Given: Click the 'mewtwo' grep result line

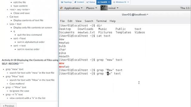Looking at the screenshot, I should (64, 67).
